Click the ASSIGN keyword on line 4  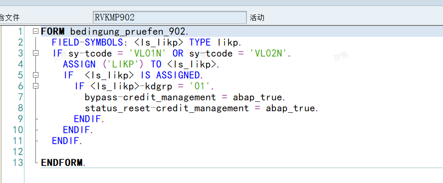pyautogui.click(x=79, y=64)
